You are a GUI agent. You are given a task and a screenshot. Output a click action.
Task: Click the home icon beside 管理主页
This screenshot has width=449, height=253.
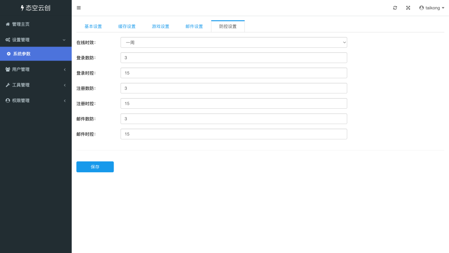[x=7, y=24]
